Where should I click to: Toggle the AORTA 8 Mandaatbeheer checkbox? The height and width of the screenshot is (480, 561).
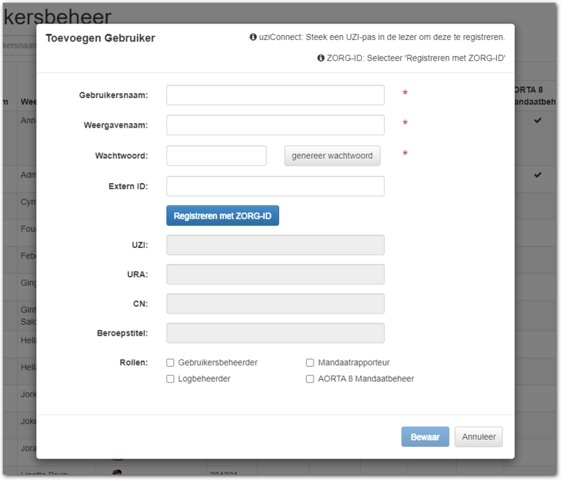pyautogui.click(x=310, y=379)
